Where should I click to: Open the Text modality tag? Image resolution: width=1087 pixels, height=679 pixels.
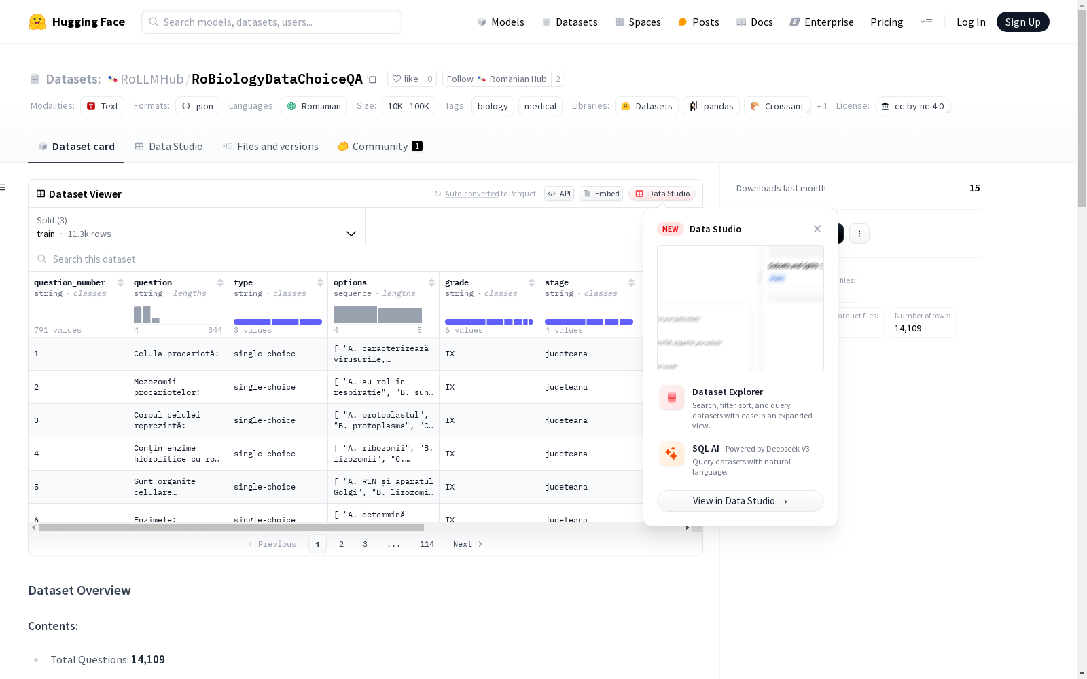(103, 106)
